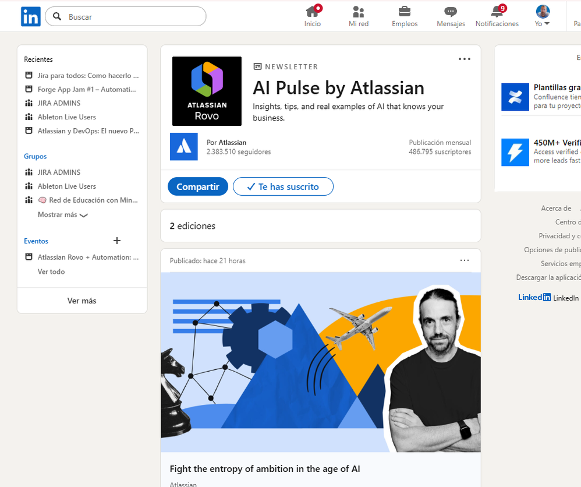The width and height of the screenshot is (581, 487).
Task: Click Ableton Live Users icon under Grupos
Action: pyautogui.click(x=29, y=186)
